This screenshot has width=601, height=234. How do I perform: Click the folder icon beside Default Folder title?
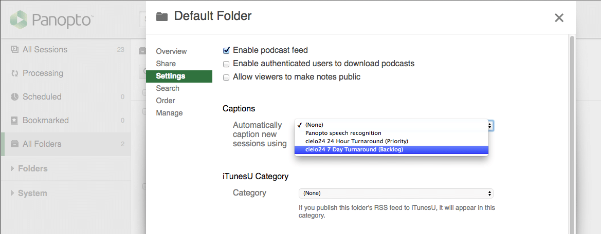162,16
